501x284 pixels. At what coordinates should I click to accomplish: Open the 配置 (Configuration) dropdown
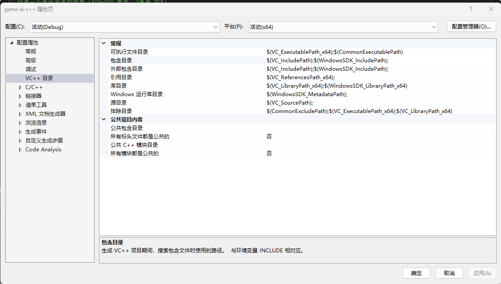point(125,27)
